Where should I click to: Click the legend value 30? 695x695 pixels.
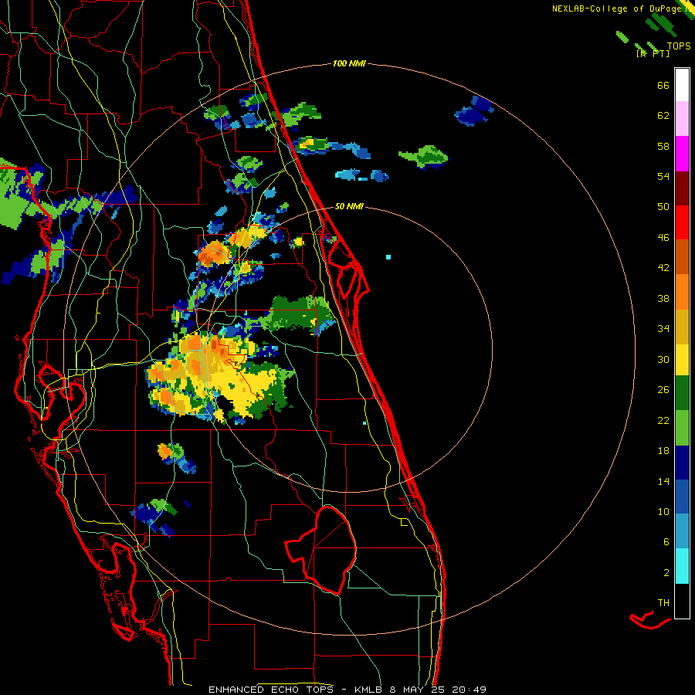663,359
